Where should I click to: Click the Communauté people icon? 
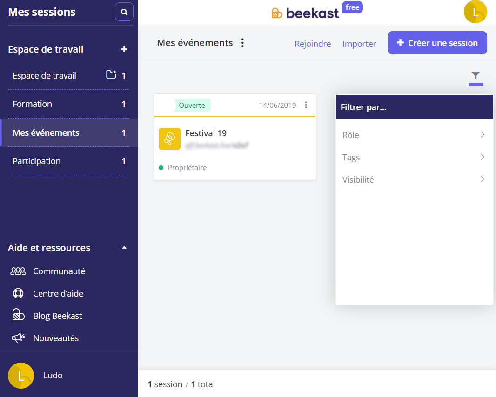[x=18, y=271]
